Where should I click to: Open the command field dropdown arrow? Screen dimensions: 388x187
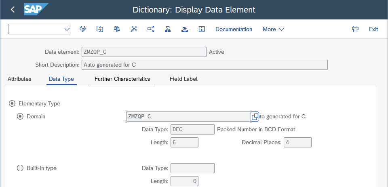tap(67, 29)
